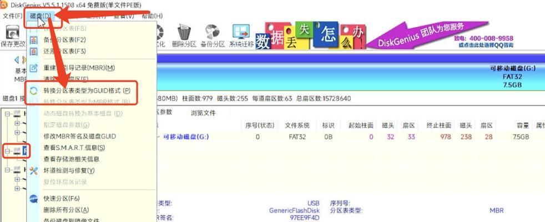Click the FAT32 cell in the partition table
The height and width of the screenshot is (222, 545).
[x=297, y=137]
